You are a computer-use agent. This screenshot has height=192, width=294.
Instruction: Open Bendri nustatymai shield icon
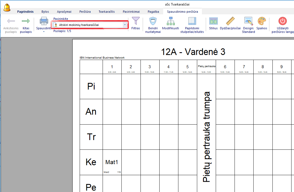pos(153,21)
